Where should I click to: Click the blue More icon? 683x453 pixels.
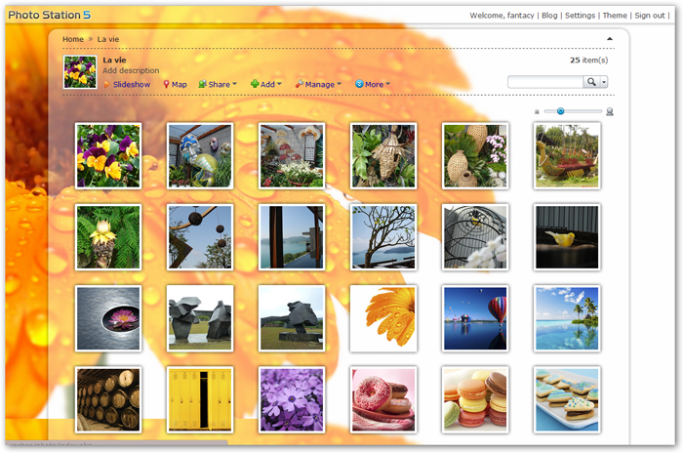click(x=359, y=84)
